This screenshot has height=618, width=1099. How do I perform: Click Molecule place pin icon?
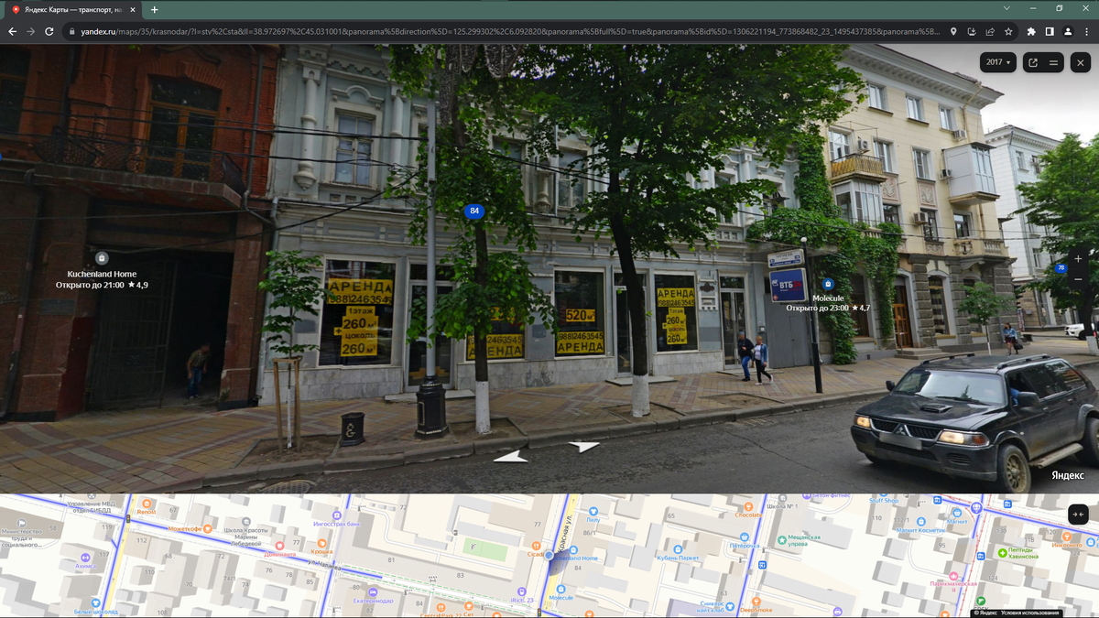click(x=828, y=284)
